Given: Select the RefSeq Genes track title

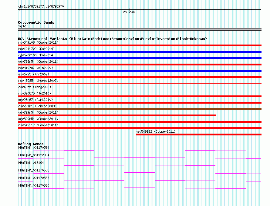Looking at the screenshot, I should (x=31, y=144).
